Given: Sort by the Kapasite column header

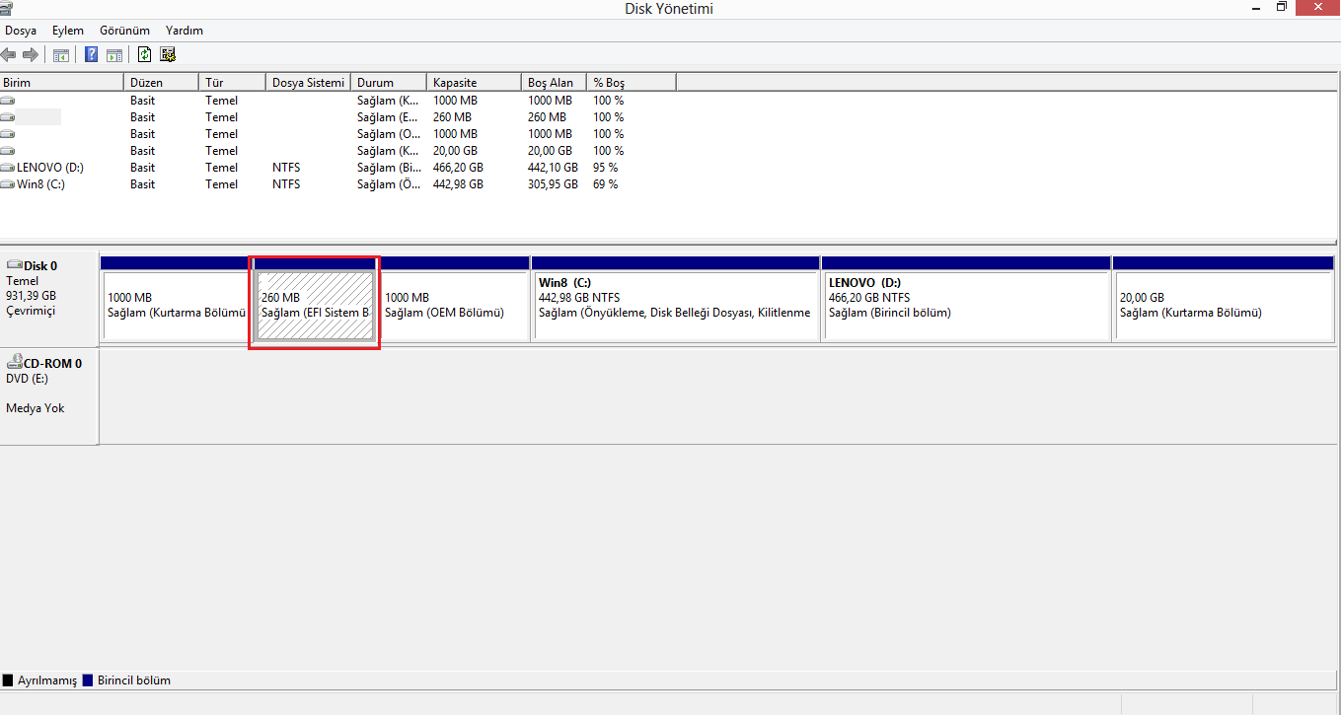Looking at the screenshot, I should coord(474,83).
